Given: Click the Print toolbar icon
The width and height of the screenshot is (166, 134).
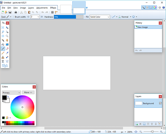Looking at the screenshot, I should [x=16, y=12].
